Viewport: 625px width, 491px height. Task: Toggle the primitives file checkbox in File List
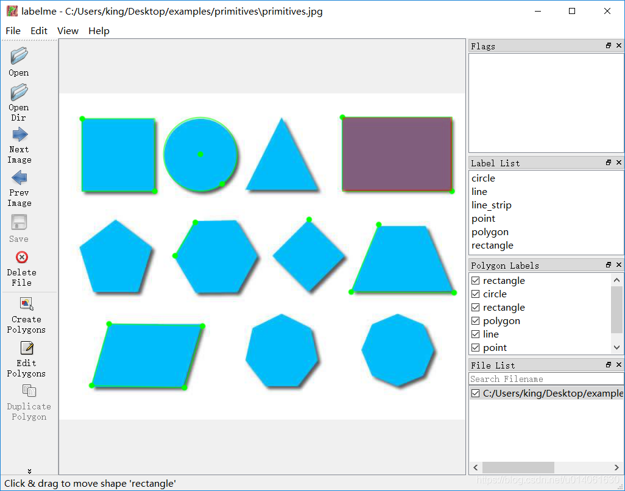point(475,394)
